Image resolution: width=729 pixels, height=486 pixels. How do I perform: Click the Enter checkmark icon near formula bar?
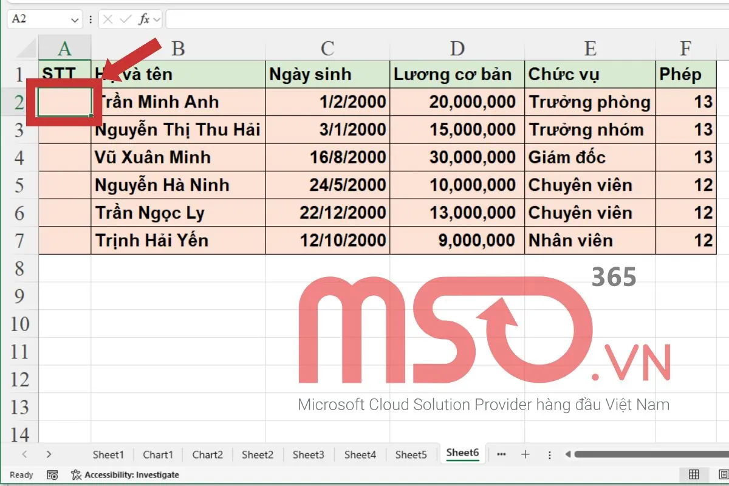pos(126,19)
